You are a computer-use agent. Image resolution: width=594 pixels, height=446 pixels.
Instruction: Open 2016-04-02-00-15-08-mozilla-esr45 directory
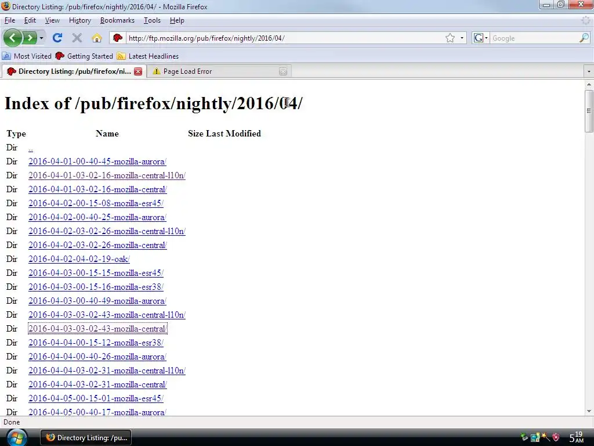(96, 203)
